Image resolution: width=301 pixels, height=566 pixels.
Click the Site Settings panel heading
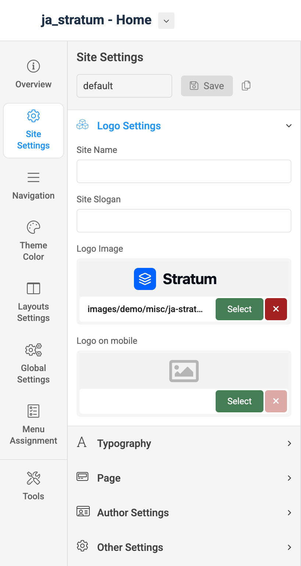tap(110, 57)
